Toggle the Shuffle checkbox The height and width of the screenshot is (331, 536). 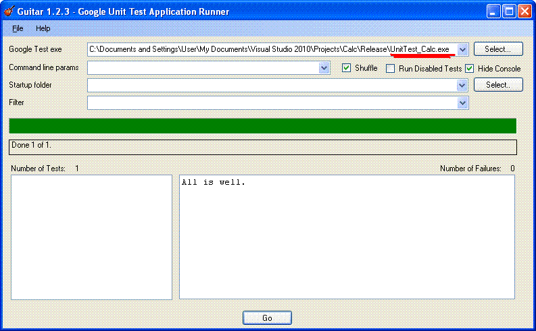point(346,68)
